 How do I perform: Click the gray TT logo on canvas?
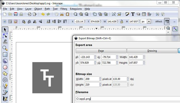coord(47,78)
